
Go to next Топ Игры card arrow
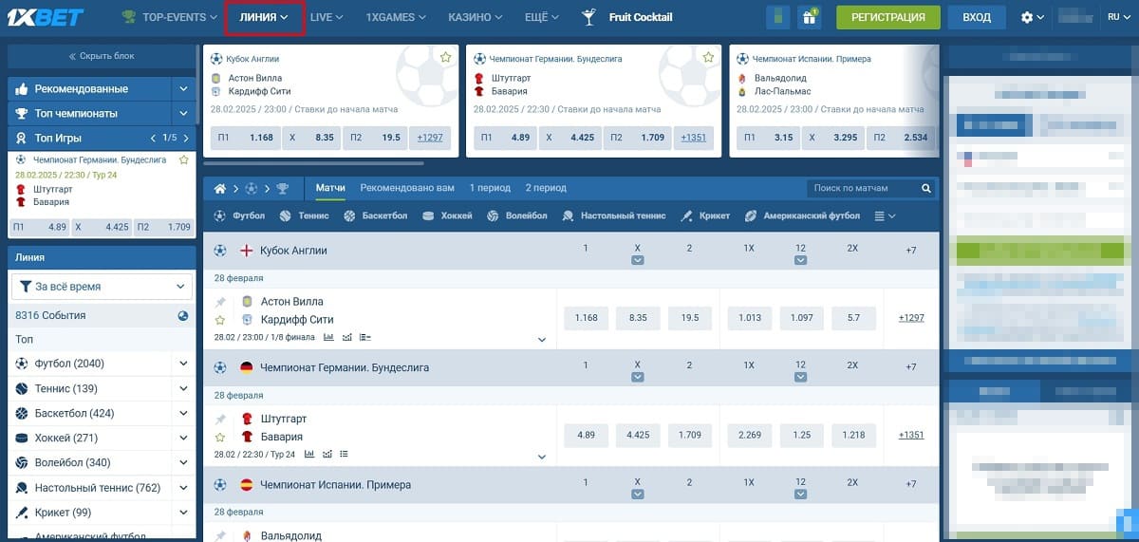[187, 138]
